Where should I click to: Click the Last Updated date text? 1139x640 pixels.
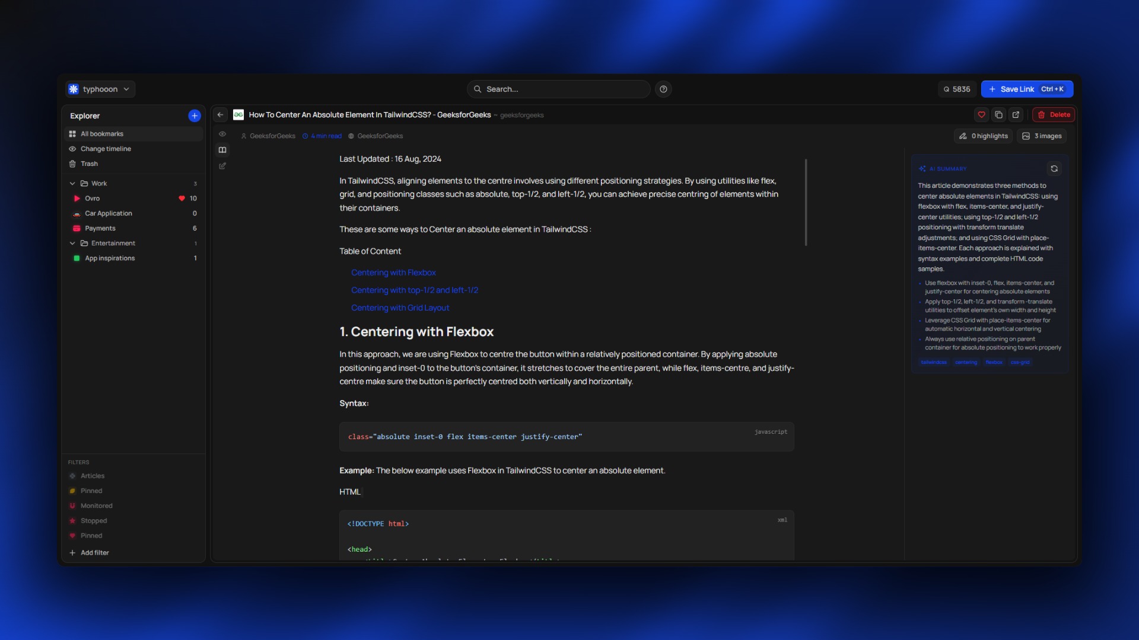(390, 159)
